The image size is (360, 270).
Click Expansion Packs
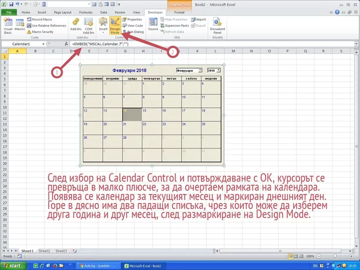(x=175, y=26)
